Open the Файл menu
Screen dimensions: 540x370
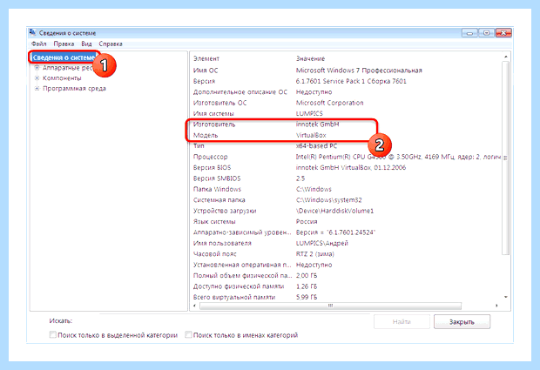[x=39, y=44]
